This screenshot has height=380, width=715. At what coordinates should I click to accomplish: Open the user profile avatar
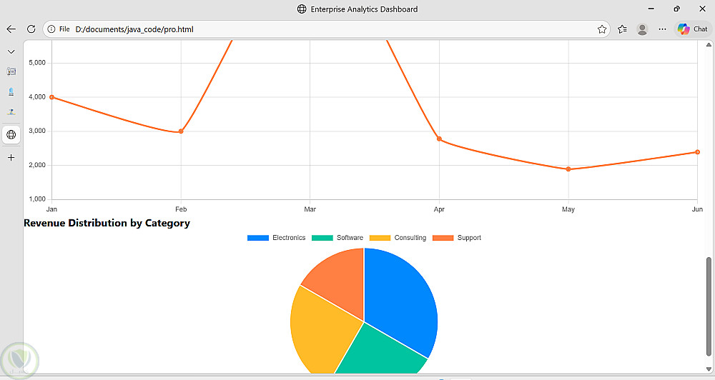tap(642, 29)
